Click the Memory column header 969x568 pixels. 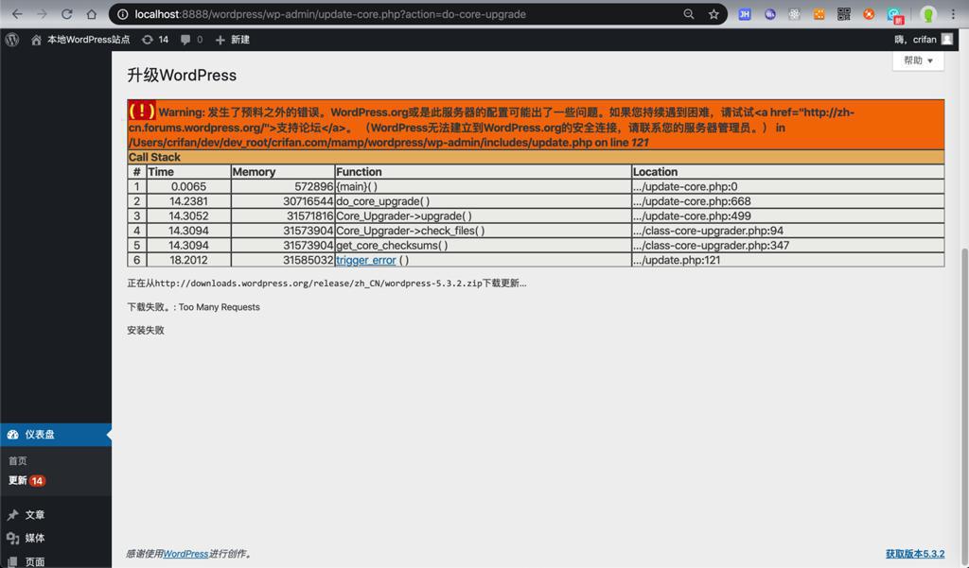(282, 172)
